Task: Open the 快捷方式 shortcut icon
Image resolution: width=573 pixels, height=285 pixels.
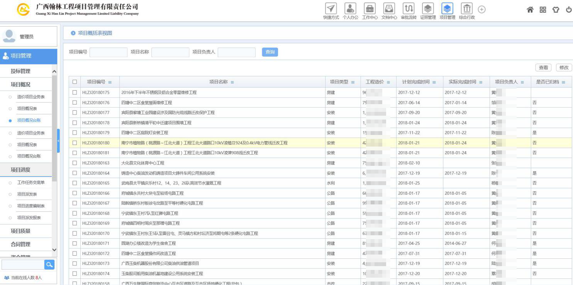Action: point(331,9)
